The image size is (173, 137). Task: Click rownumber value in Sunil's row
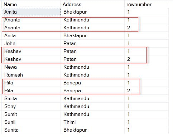pos(146,122)
